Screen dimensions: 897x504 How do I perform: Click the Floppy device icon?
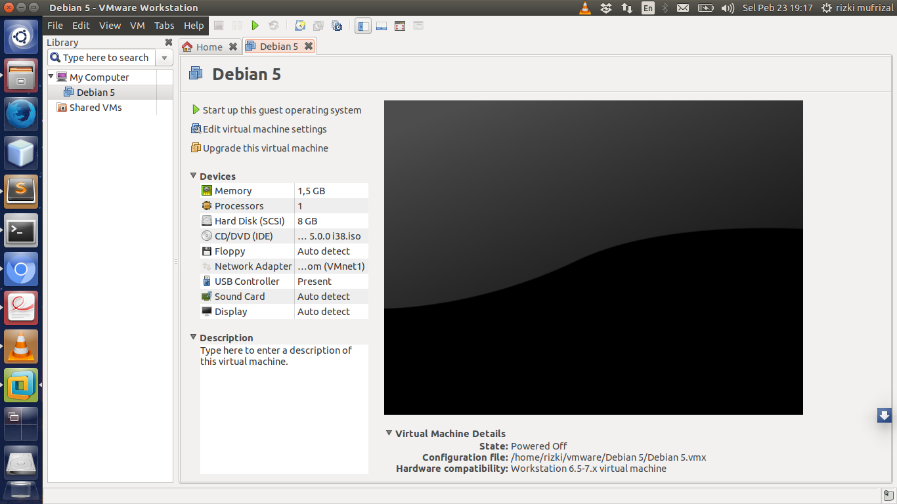pyautogui.click(x=207, y=251)
